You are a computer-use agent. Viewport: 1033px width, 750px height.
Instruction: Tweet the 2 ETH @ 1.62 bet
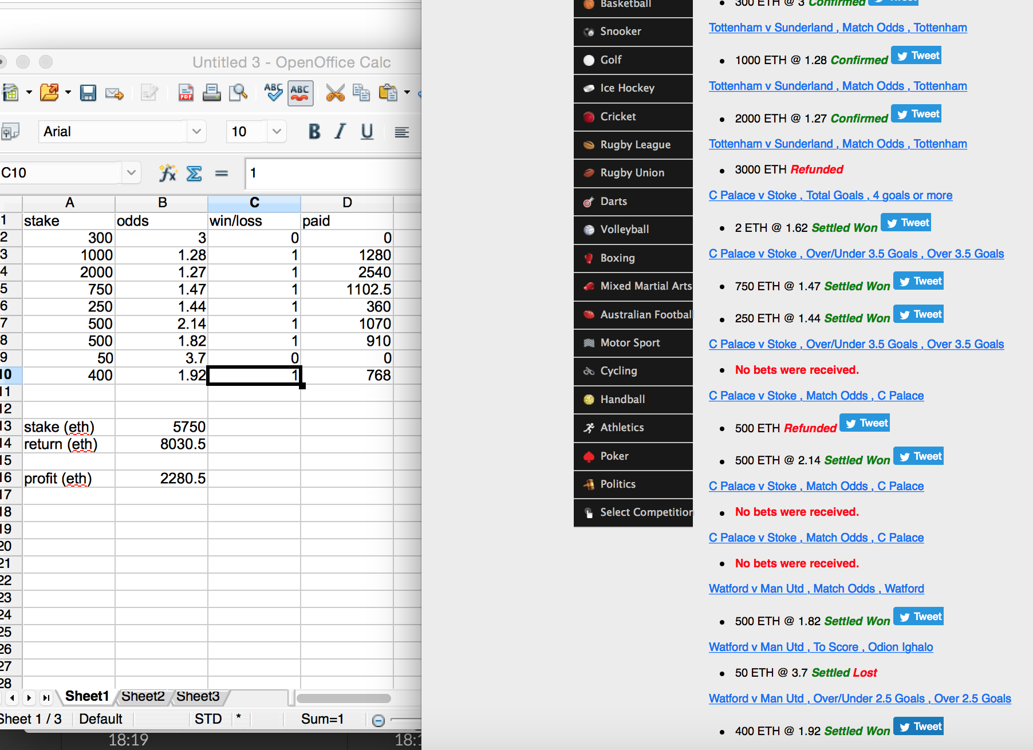point(906,223)
